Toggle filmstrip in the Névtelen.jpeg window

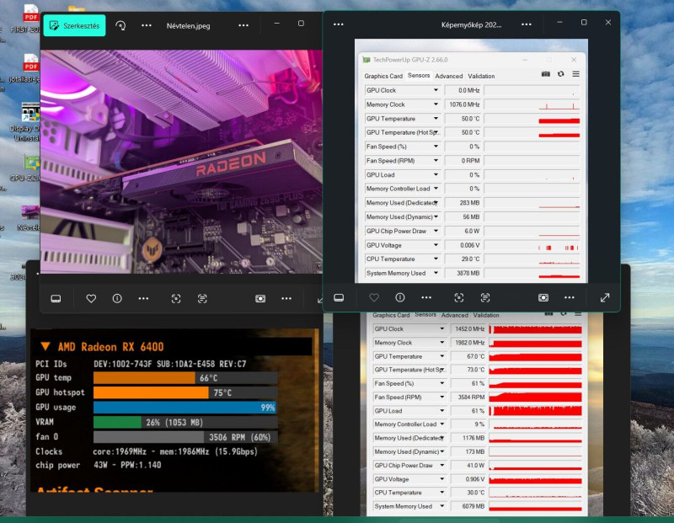[56, 299]
